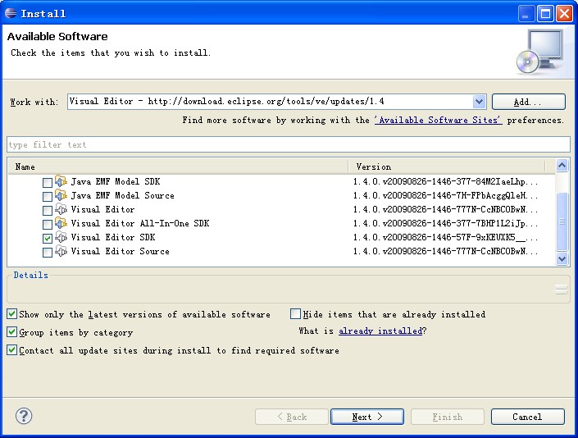The image size is (578, 438).
Task: Click the Visual Editor SDK plug-in icon
Action: point(61,237)
